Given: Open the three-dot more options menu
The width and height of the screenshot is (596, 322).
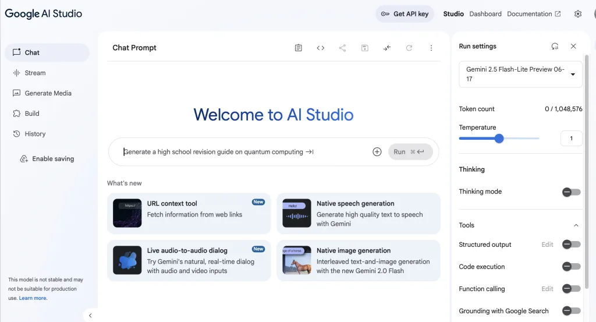Looking at the screenshot, I should tap(431, 48).
